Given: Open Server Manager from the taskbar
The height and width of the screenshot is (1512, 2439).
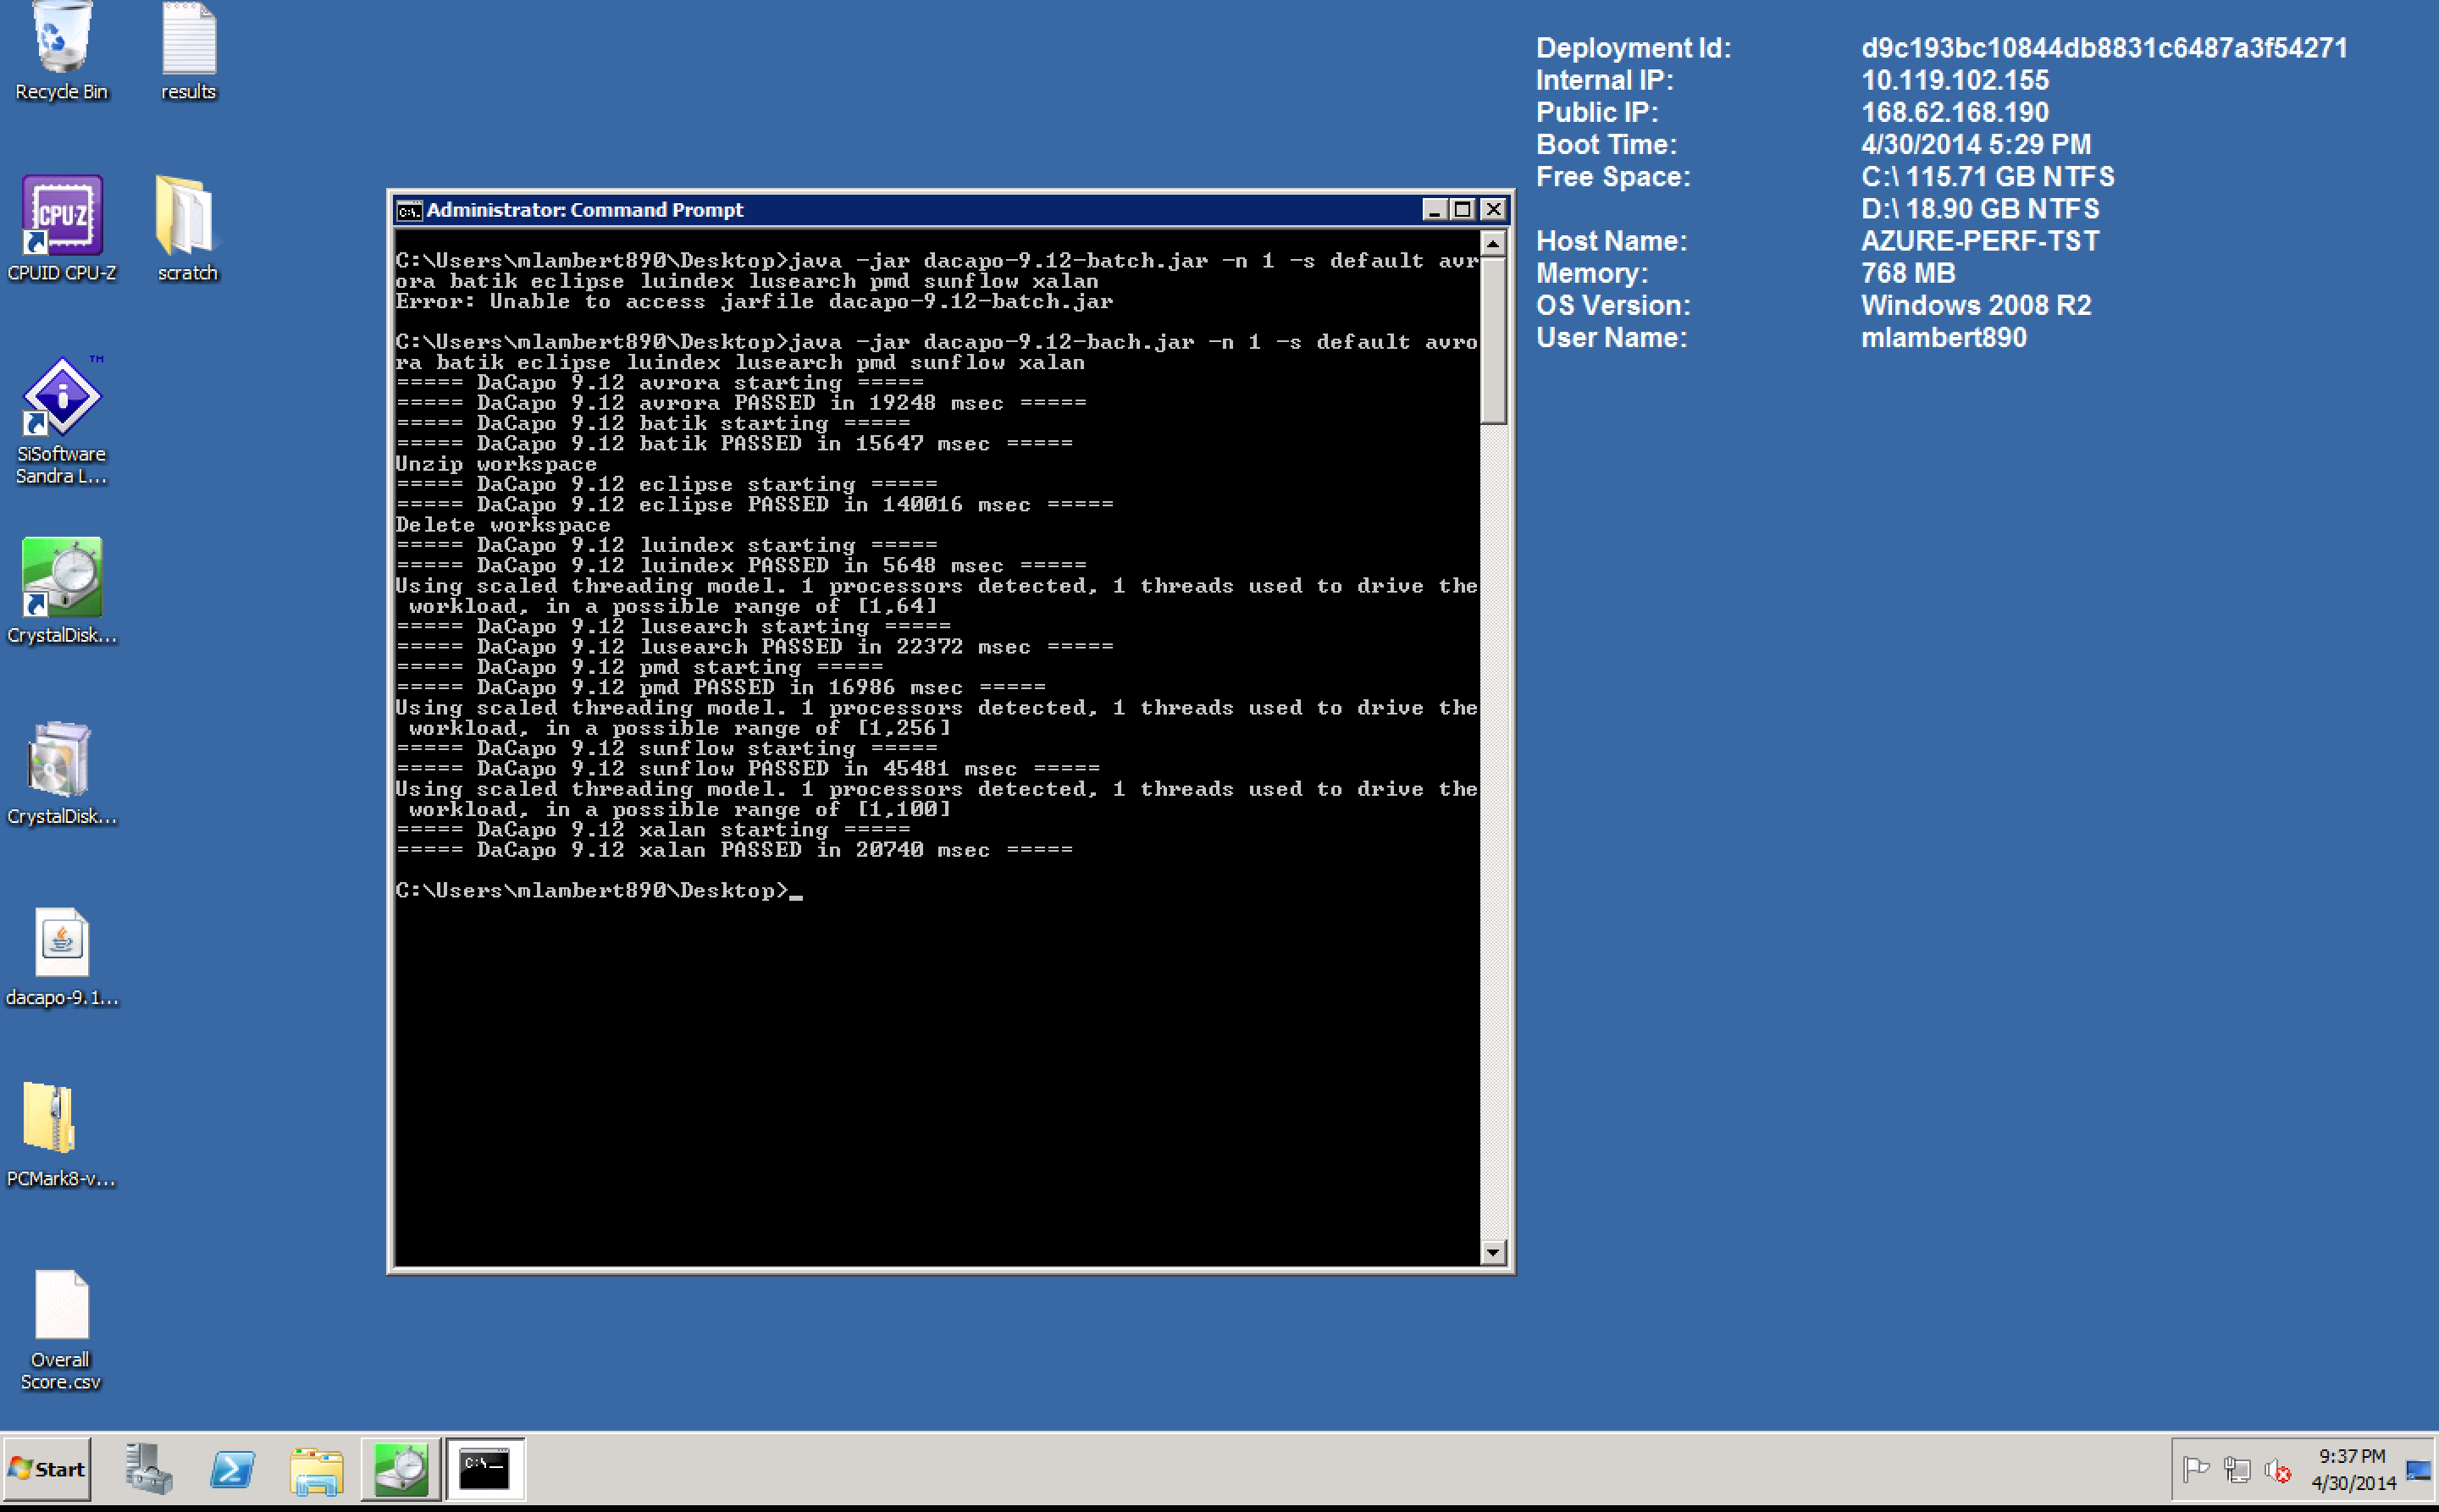Looking at the screenshot, I should (148, 1469).
